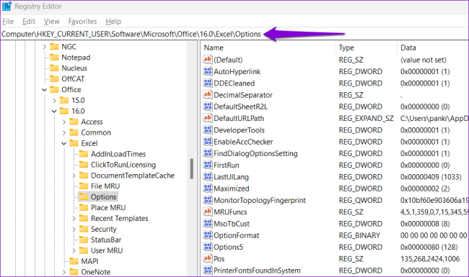Expand the Access key

tap(64, 122)
